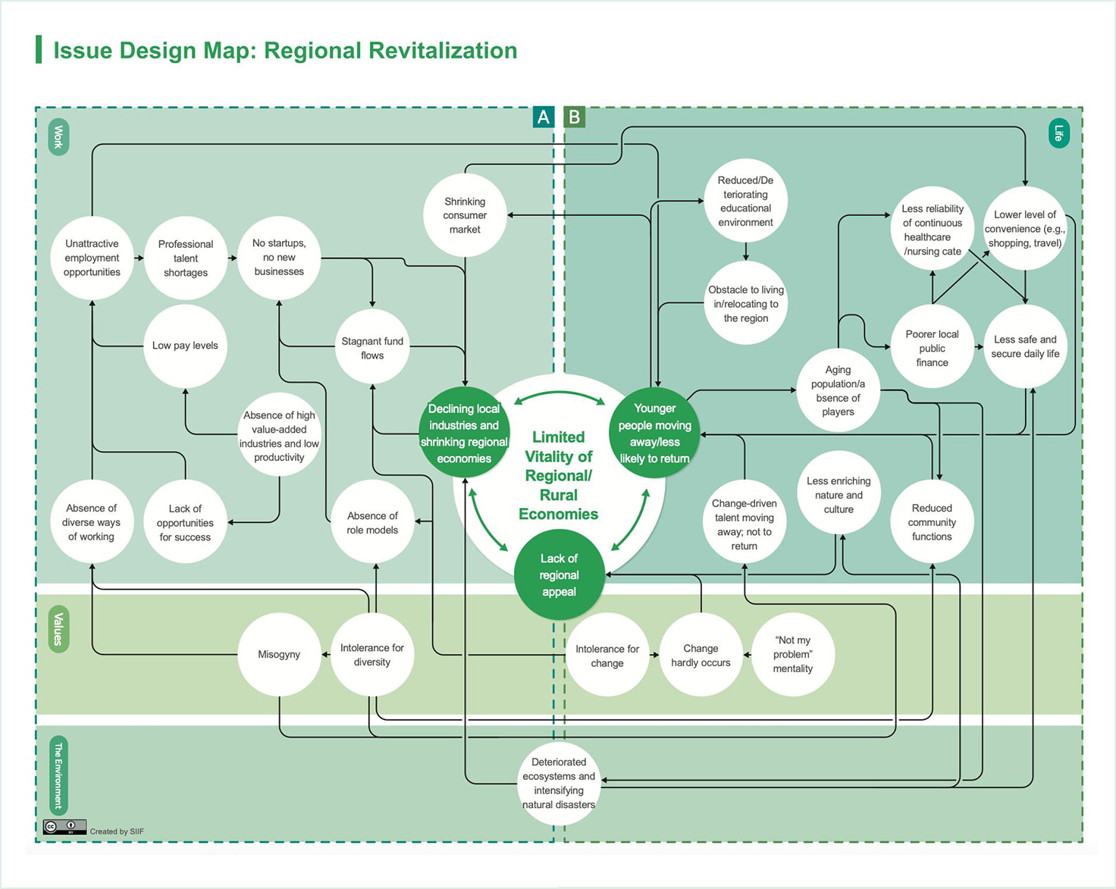Select the section A marker box
This screenshot has height=889, width=1116.
tap(543, 117)
